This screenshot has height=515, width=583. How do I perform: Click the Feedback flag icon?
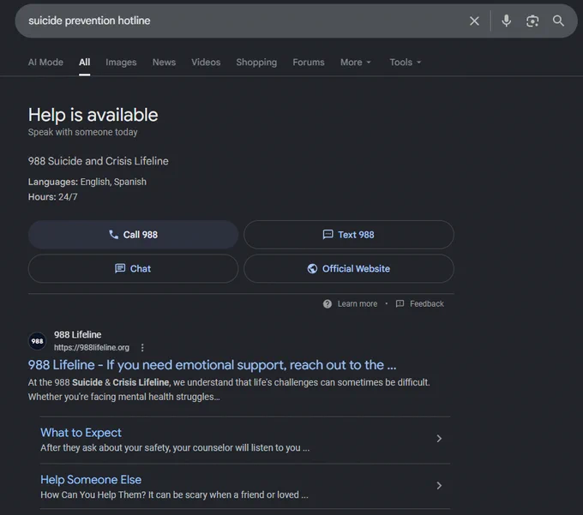pyautogui.click(x=400, y=304)
